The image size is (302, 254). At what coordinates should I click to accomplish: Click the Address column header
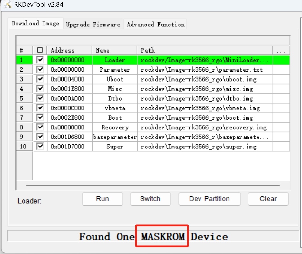click(70, 50)
